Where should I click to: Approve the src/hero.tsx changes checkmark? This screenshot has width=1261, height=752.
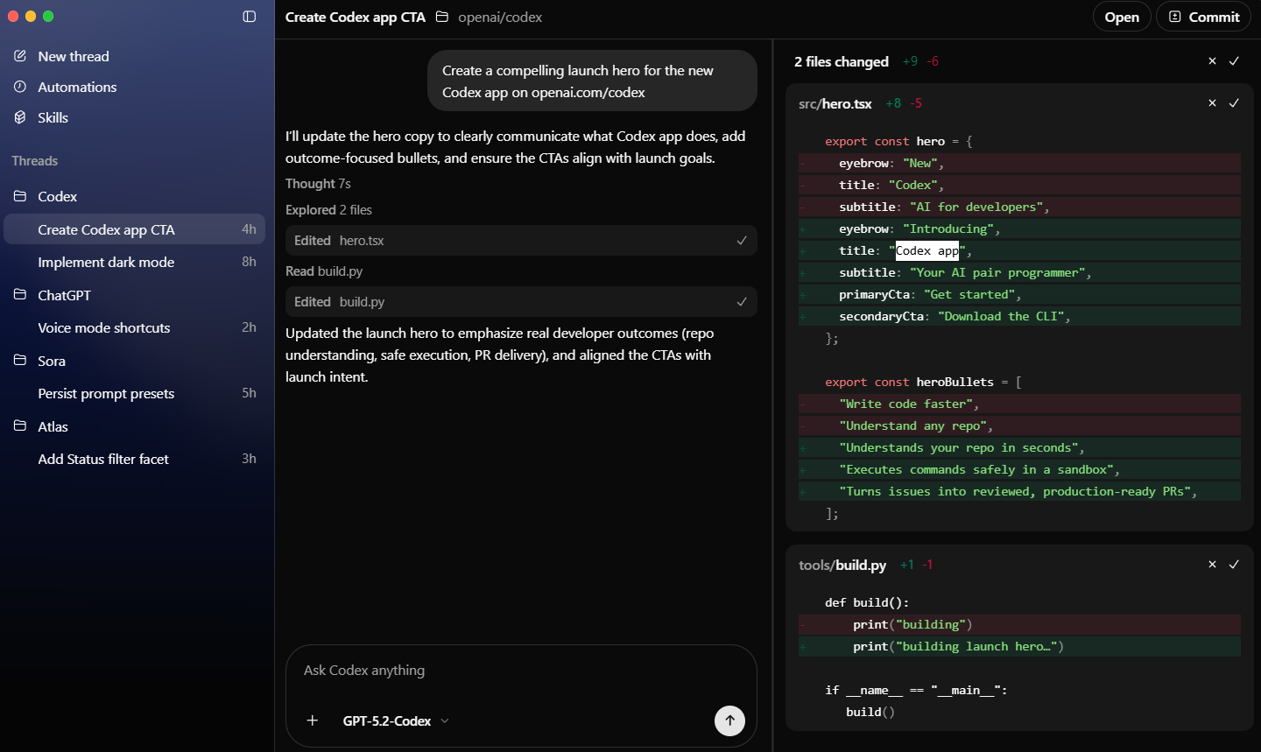point(1234,103)
